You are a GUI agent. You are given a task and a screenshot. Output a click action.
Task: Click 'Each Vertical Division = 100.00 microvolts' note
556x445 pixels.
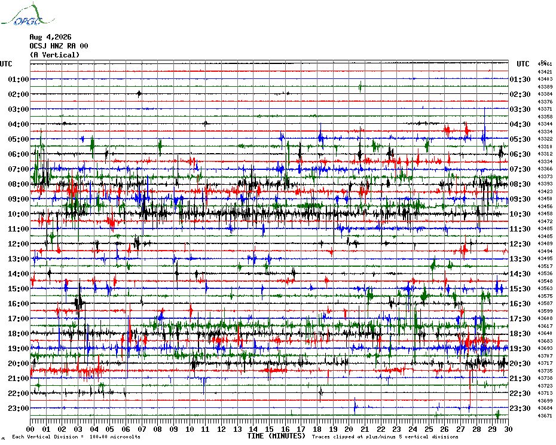pos(77,437)
